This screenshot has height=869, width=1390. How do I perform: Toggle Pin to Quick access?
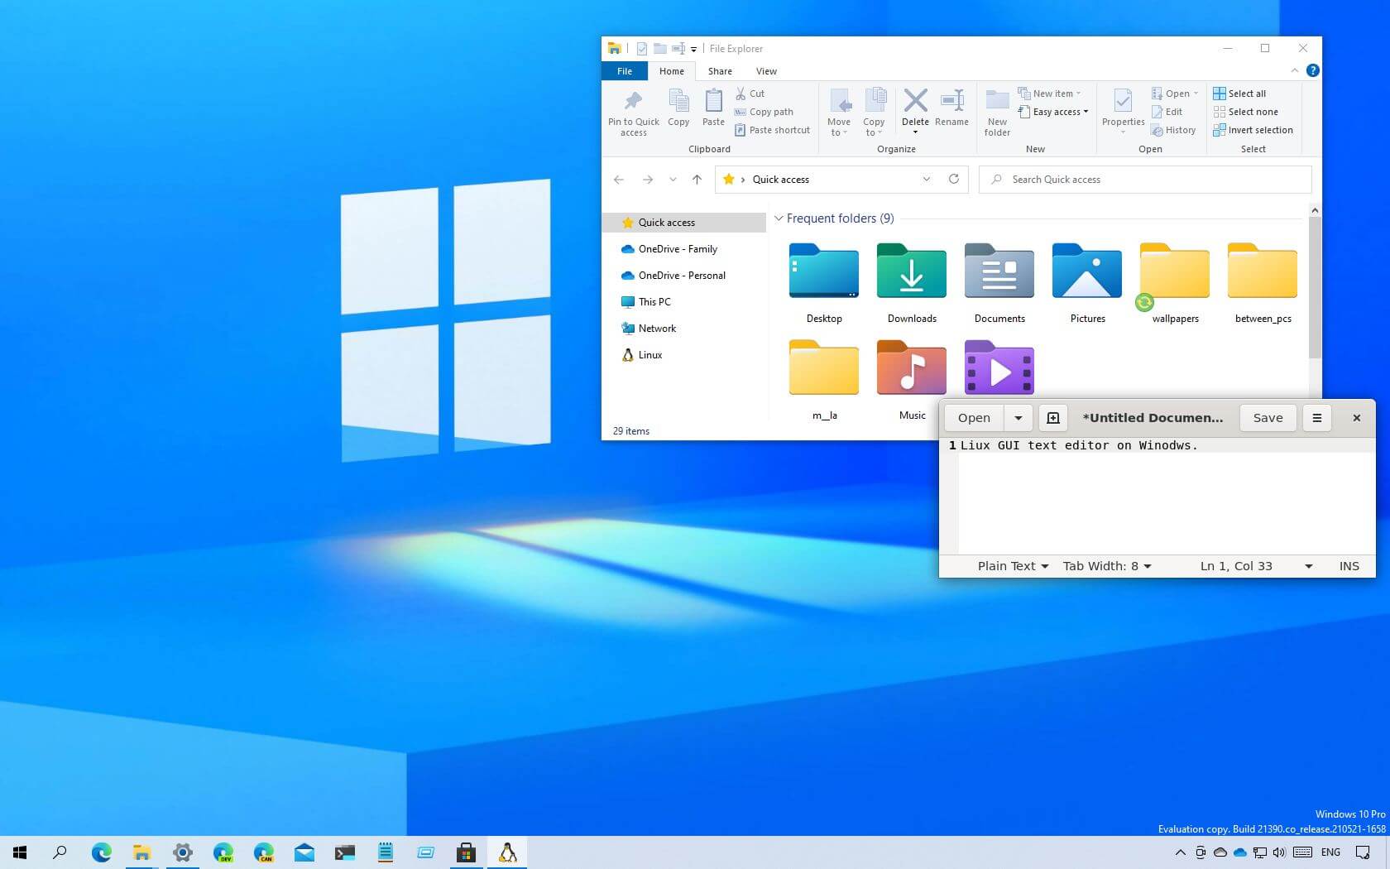point(633,110)
